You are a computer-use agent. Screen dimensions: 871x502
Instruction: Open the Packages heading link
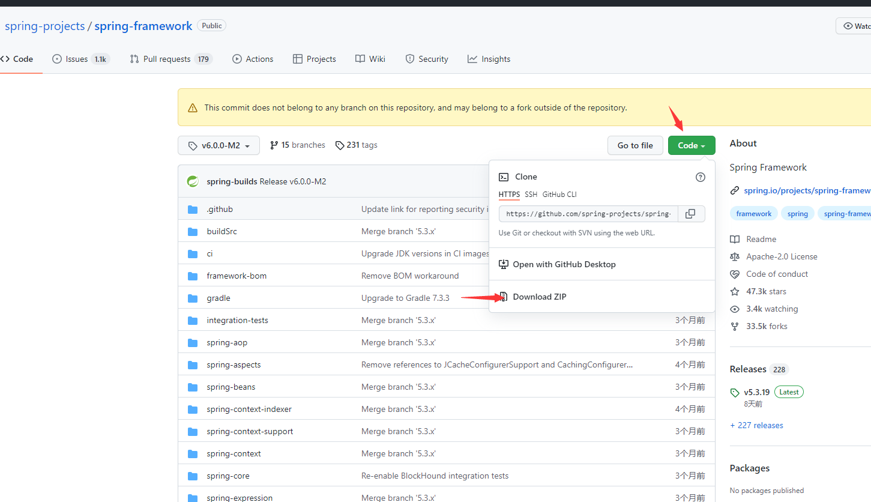[750, 468]
